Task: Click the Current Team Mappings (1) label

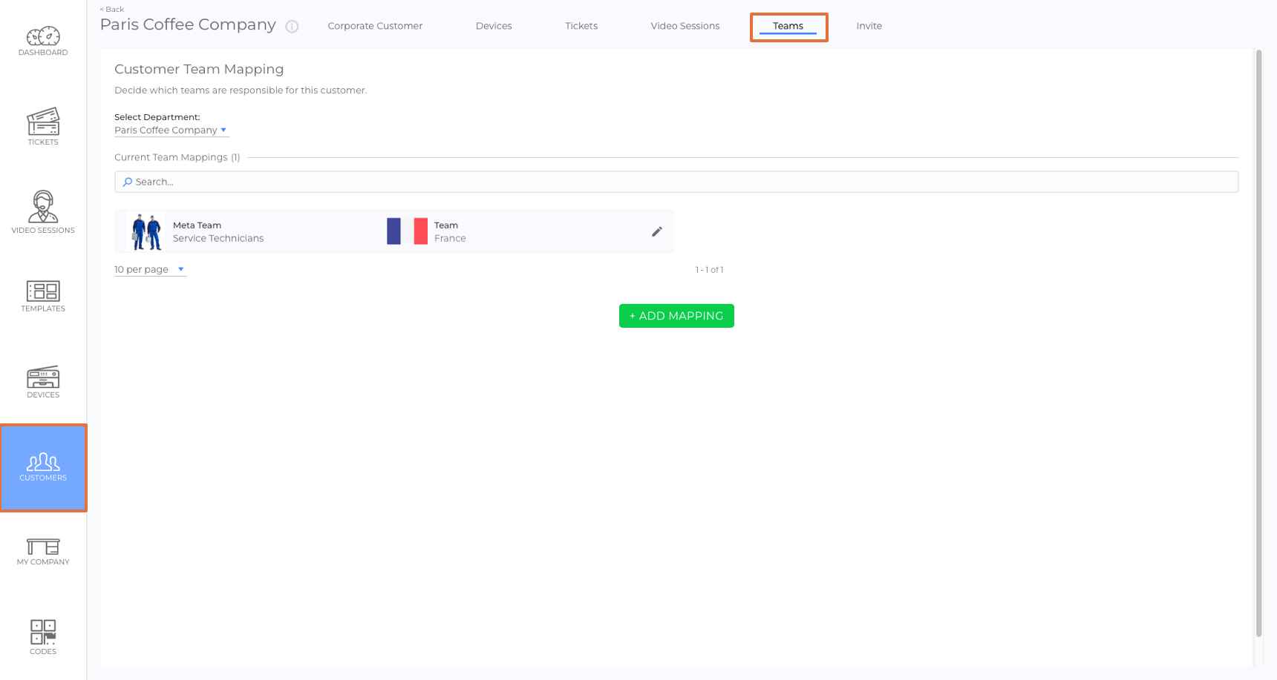Action: (x=177, y=157)
